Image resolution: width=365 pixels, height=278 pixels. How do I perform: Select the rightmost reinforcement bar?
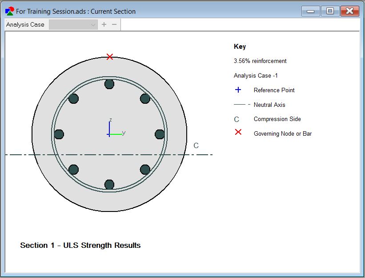[160, 134]
